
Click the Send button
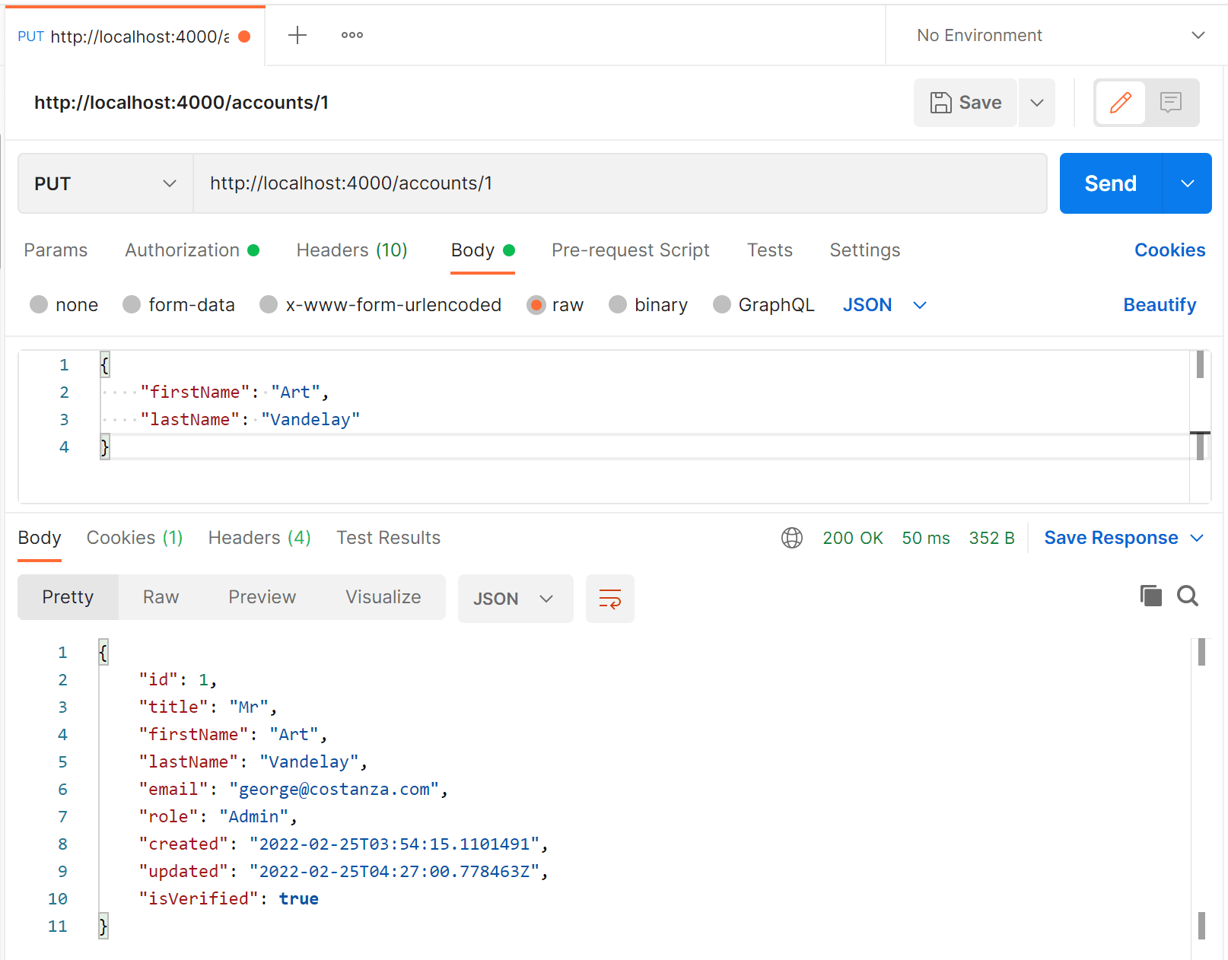coord(1111,183)
